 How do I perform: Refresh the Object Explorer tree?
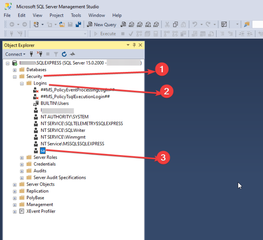(64, 54)
